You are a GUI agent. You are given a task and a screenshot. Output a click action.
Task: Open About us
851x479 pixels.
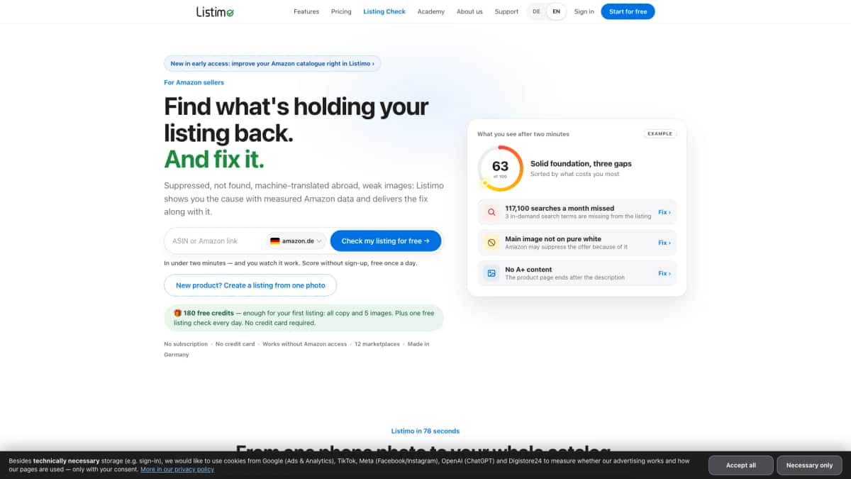tap(469, 11)
